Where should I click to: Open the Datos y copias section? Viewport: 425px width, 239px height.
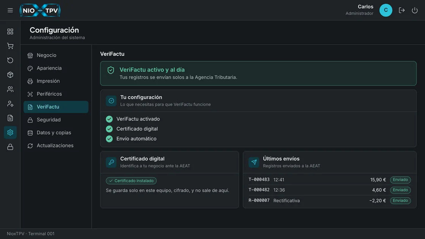click(56, 133)
